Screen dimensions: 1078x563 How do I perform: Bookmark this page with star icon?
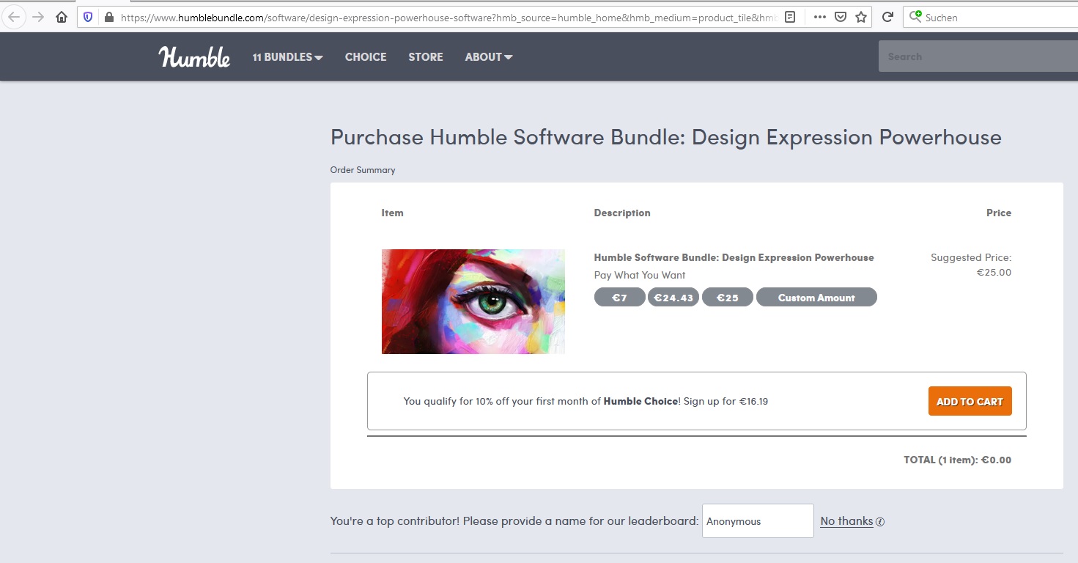coord(861,17)
